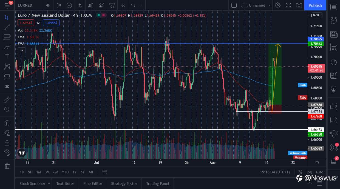Set the range to 5Y
Screen dimensions: 340x189
click(x=83, y=172)
